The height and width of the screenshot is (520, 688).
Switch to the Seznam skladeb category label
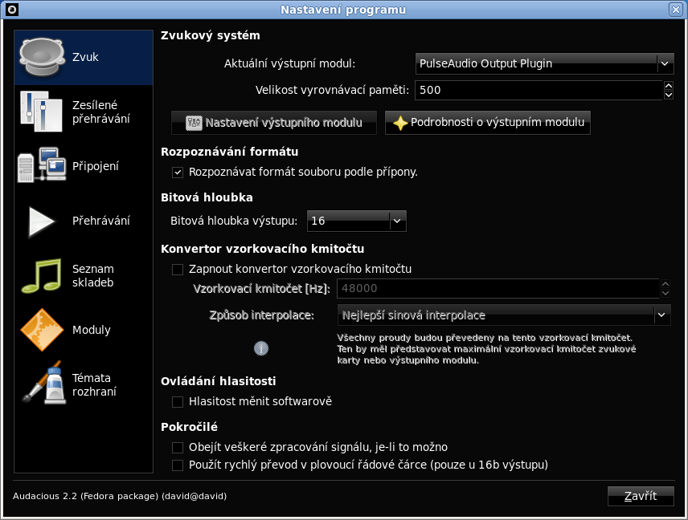93,275
